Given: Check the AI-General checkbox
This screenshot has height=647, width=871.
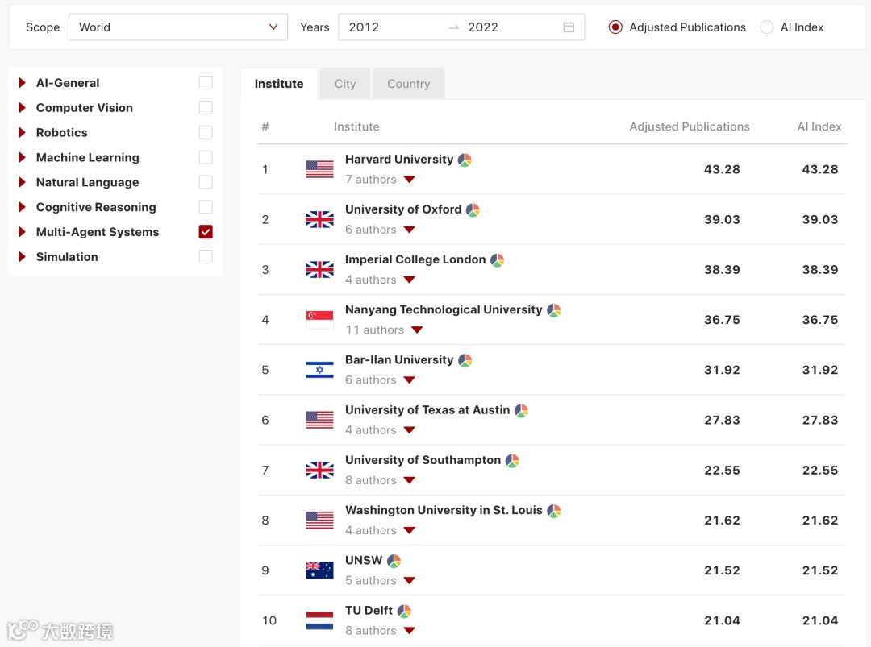Looking at the screenshot, I should [x=206, y=83].
